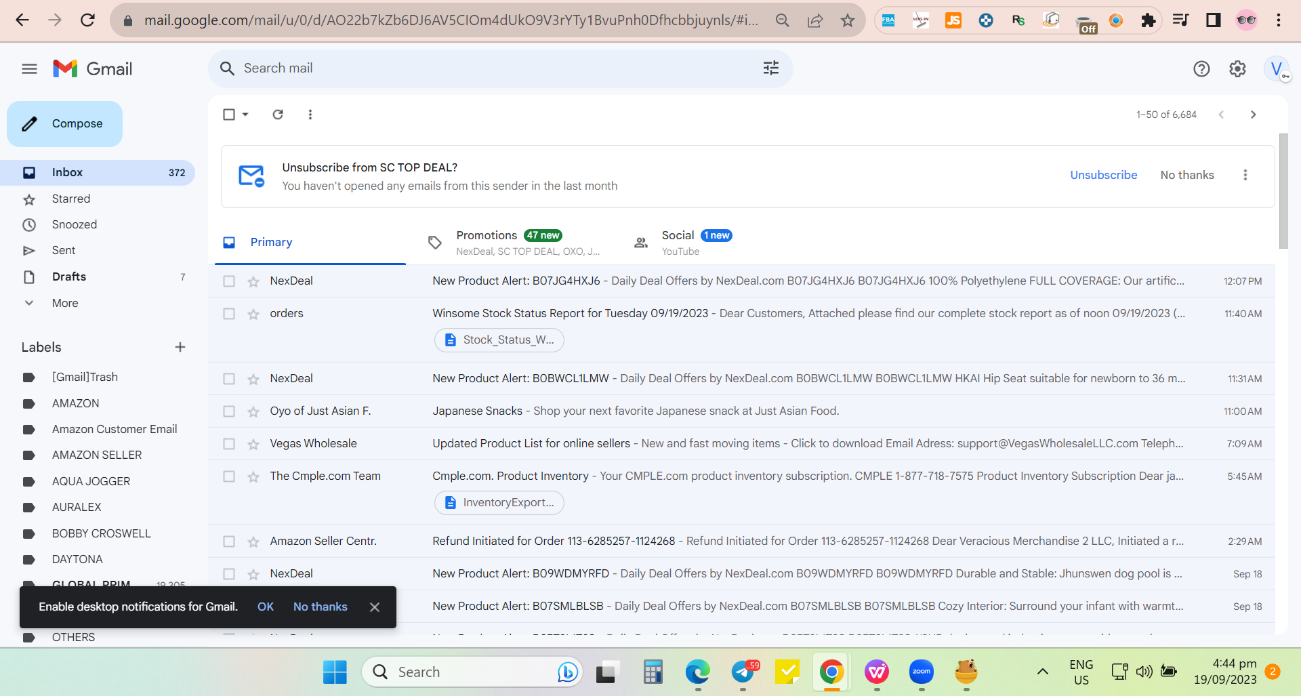The width and height of the screenshot is (1301, 696).
Task: Open Chrome's three-dot menu
Action: (x=1279, y=20)
